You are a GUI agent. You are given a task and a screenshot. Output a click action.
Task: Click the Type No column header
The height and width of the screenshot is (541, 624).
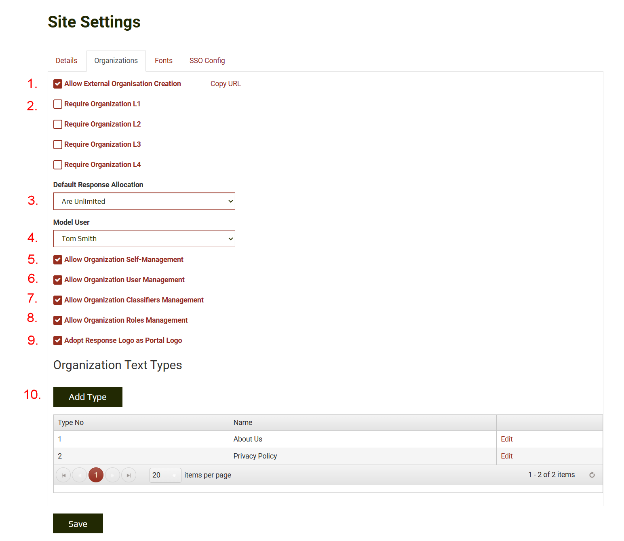point(141,423)
